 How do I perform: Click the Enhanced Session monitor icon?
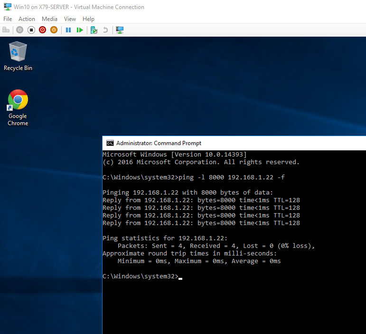click(x=120, y=30)
